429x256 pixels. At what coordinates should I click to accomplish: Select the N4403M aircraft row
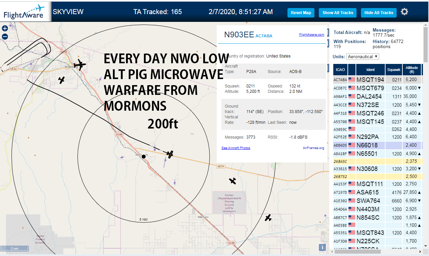coord(377,209)
